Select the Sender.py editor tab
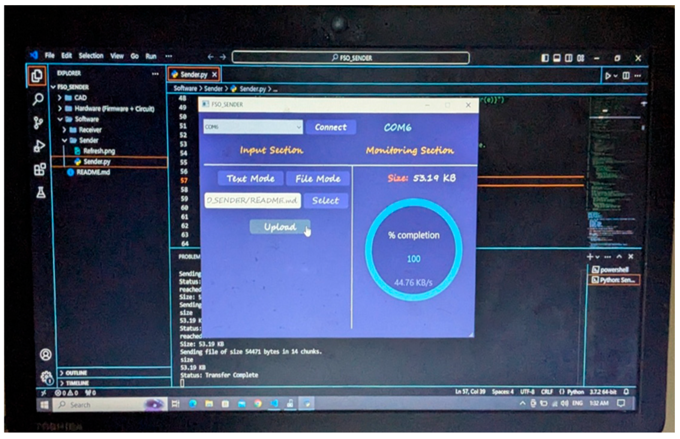This screenshot has width=680, height=439. pyautogui.click(x=194, y=75)
